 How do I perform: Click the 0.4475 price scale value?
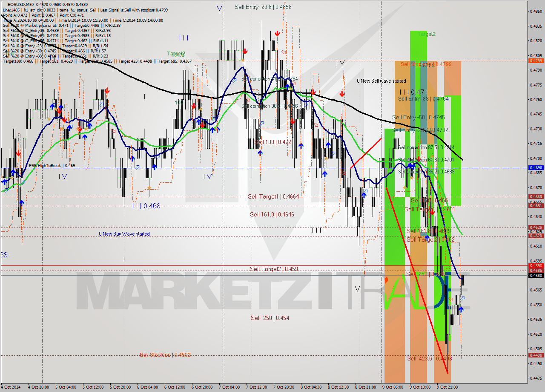(536, 378)
